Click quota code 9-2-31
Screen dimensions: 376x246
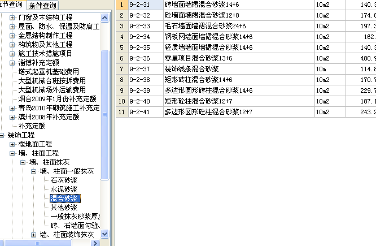point(146,5)
